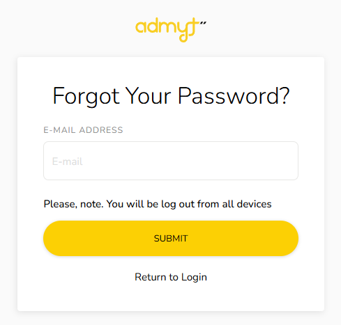Screen dimensions: 341x325
Task: Click the left rounded edge of the yellow Submit button
Action: pyautogui.click(x=52, y=238)
